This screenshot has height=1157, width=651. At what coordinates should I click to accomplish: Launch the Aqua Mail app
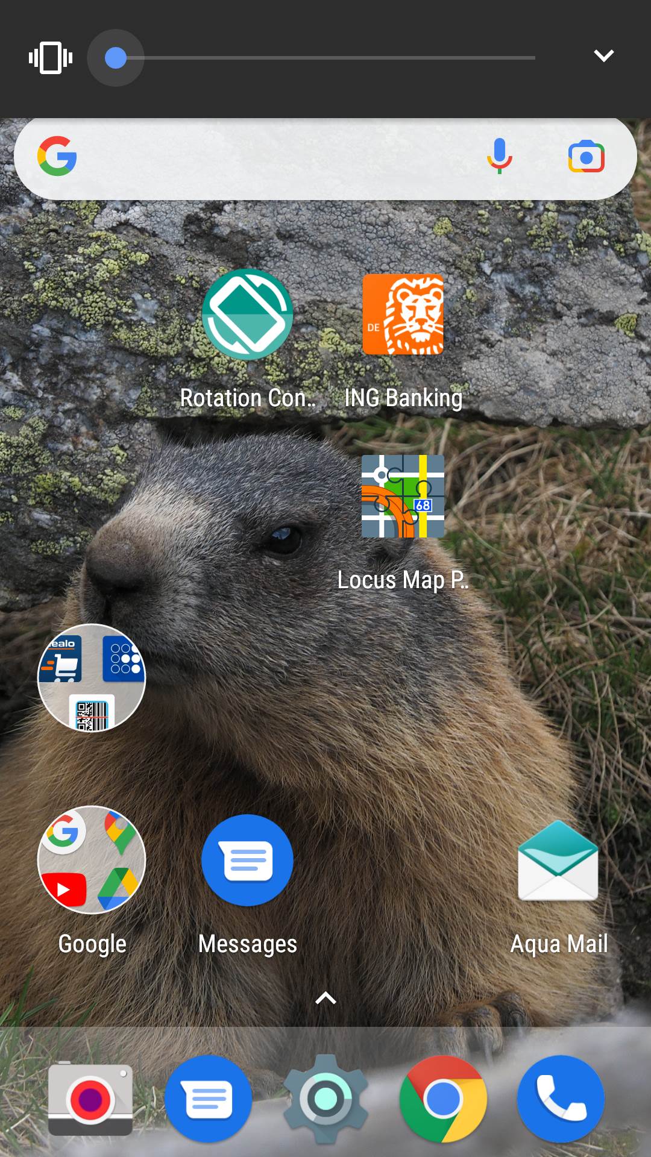click(558, 860)
